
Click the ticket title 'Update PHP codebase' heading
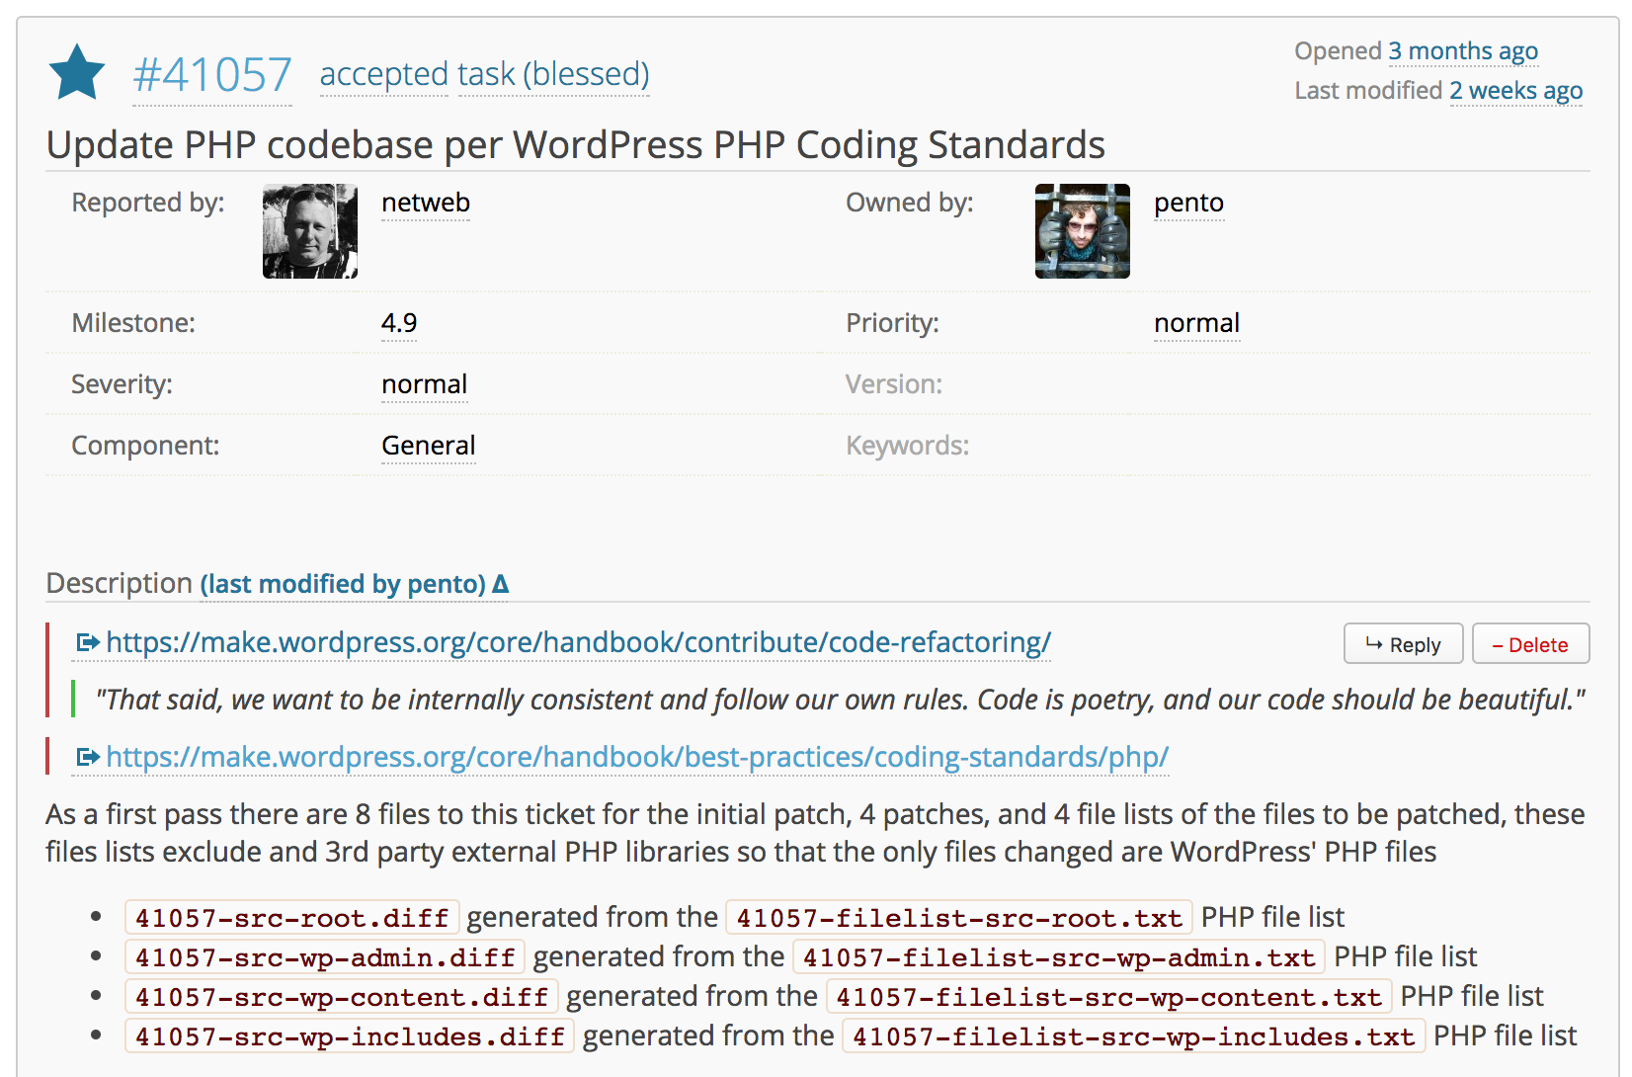click(x=575, y=145)
